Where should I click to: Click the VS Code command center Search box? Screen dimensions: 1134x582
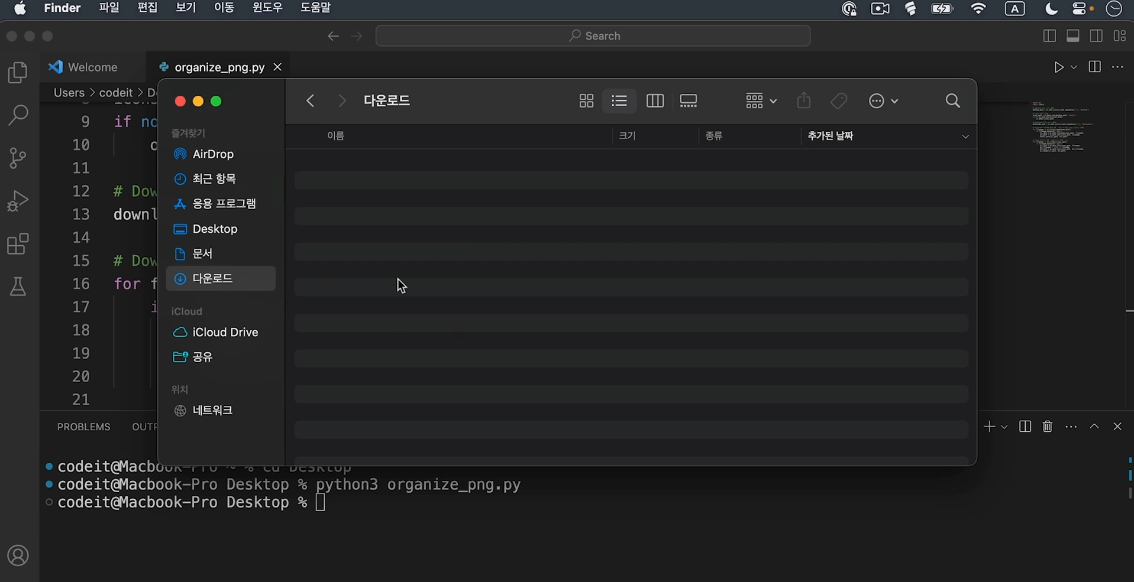tap(593, 36)
